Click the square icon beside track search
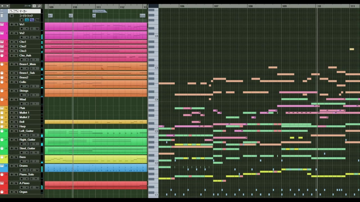 (x=34, y=6)
